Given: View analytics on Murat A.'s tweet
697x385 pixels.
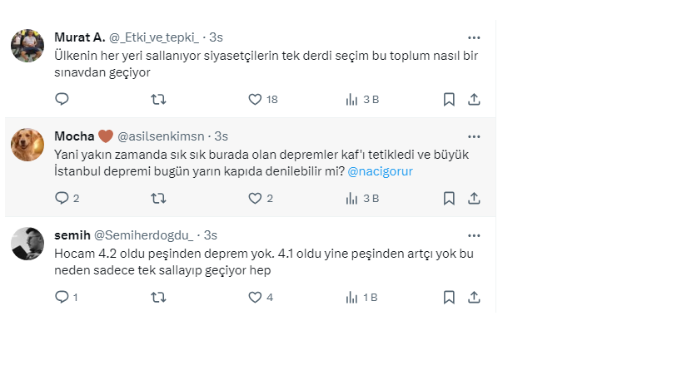Looking at the screenshot, I should point(352,100).
